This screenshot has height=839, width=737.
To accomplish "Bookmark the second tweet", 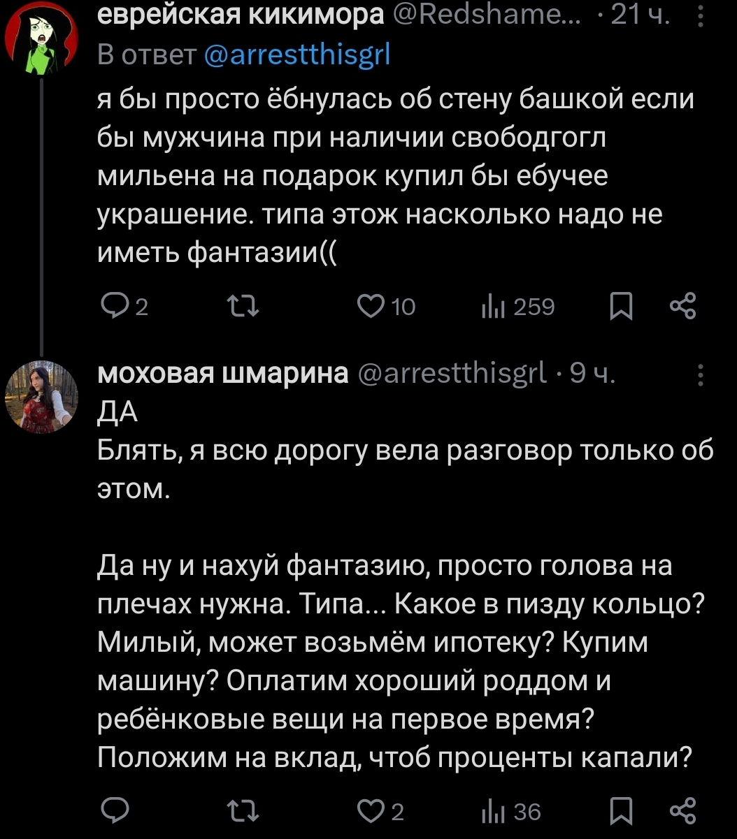I will (621, 810).
